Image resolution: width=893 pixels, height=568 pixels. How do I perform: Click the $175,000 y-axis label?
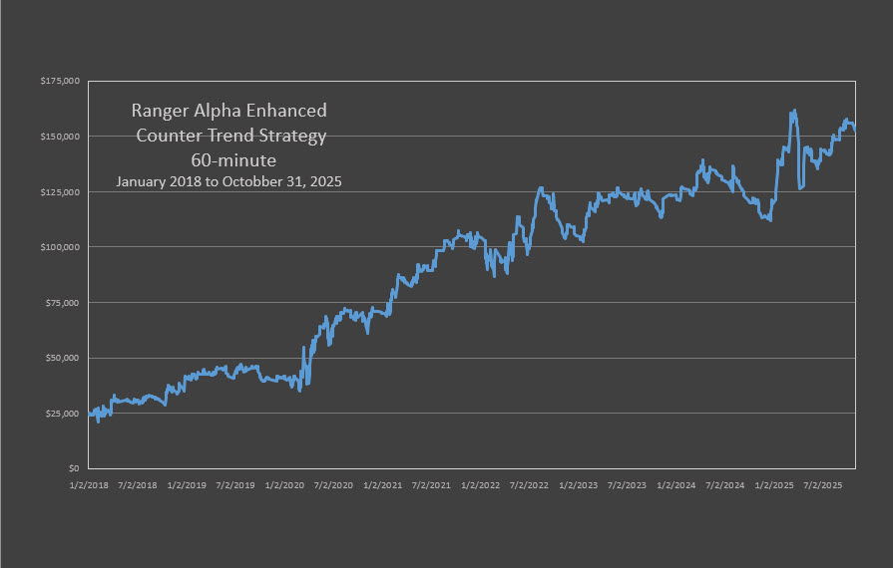click(x=62, y=81)
